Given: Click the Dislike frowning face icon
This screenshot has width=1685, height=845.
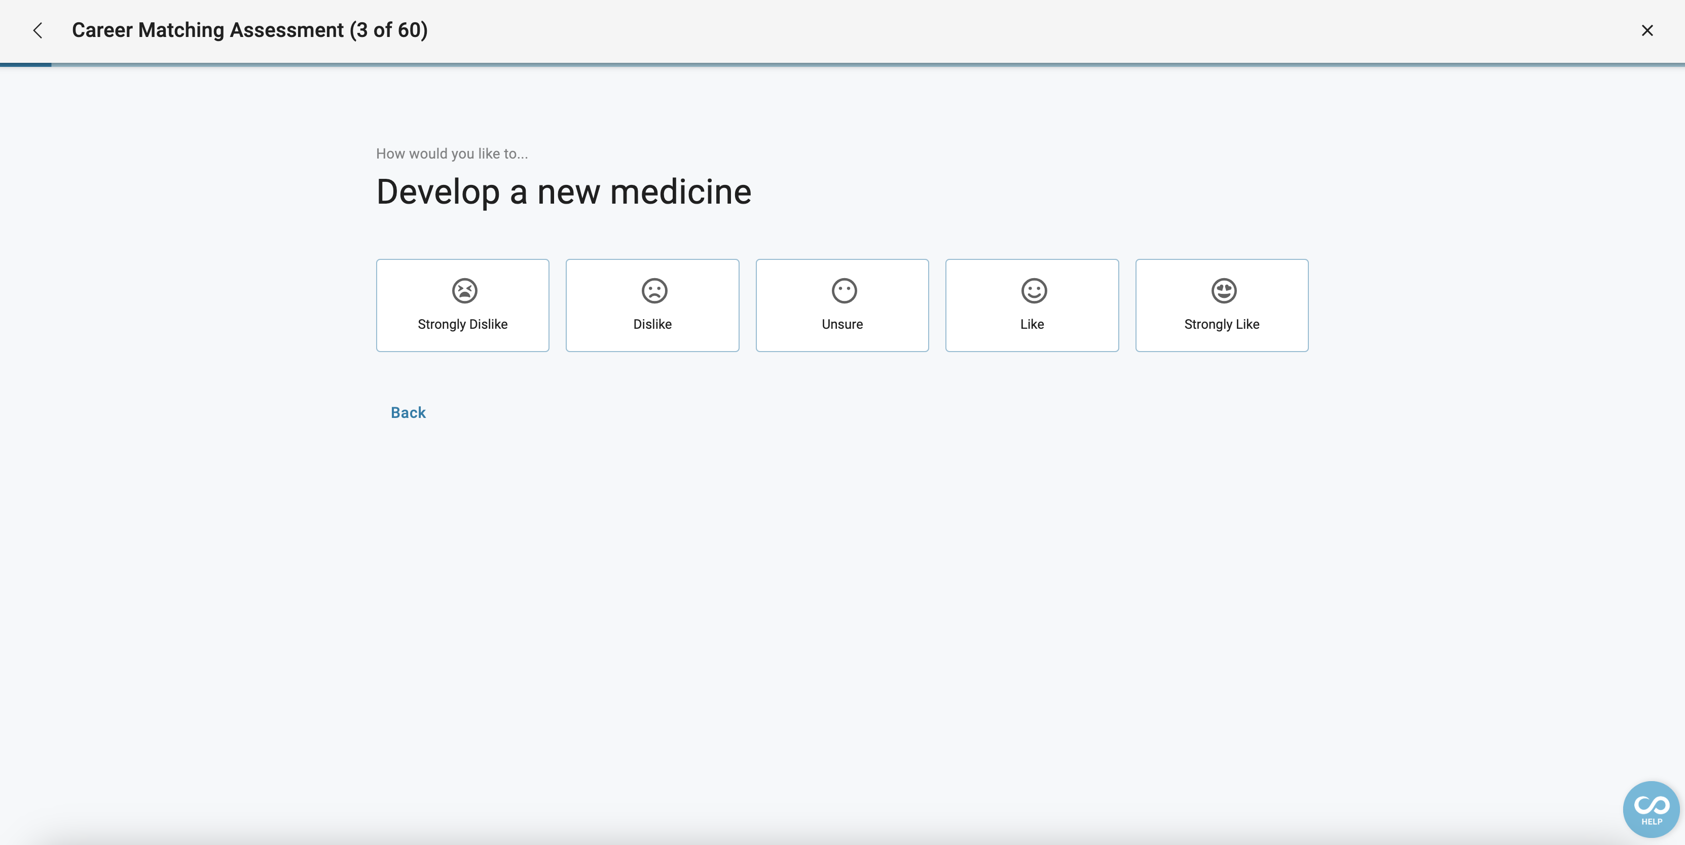Looking at the screenshot, I should pyautogui.click(x=654, y=291).
